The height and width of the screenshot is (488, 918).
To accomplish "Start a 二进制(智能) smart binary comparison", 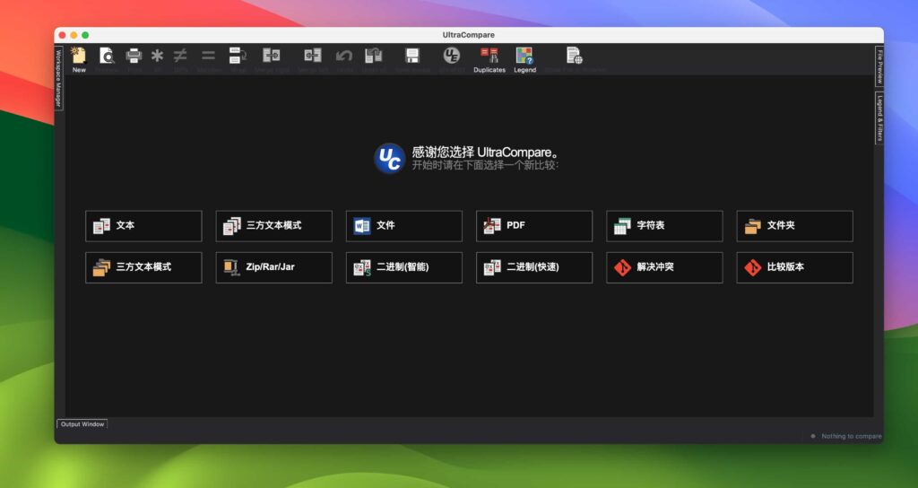I will click(x=404, y=267).
